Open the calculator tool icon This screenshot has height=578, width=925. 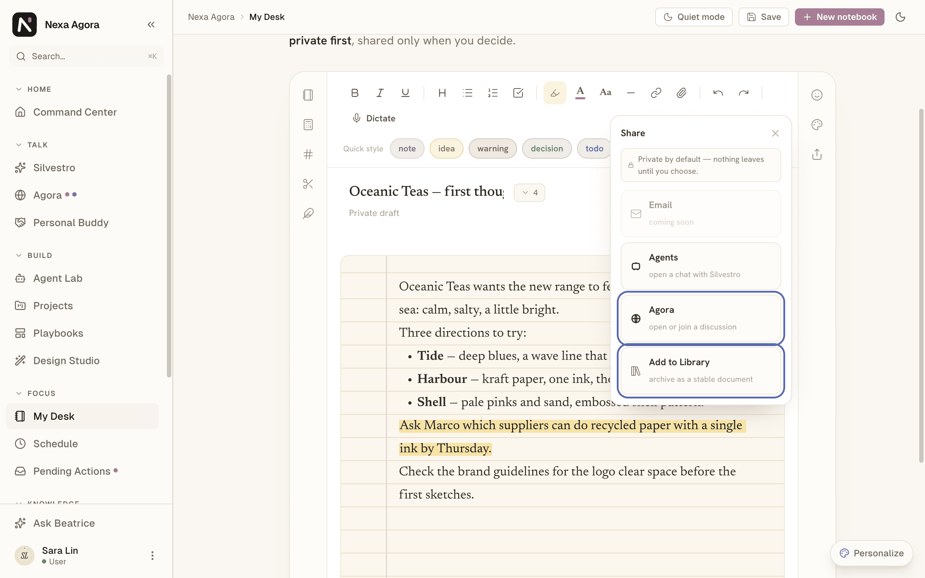point(308,125)
